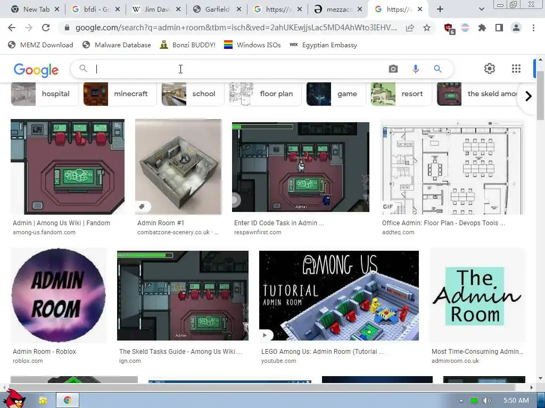The image size is (545, 408).
Task: Filter images by the game chip
Action: pyautogui.click(x=336, y=94)
